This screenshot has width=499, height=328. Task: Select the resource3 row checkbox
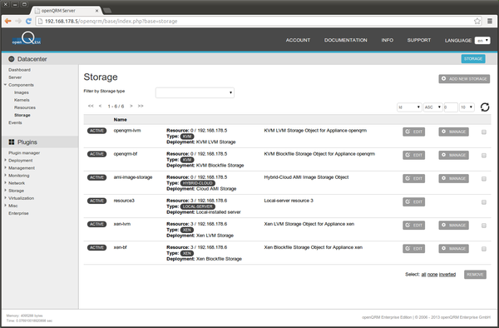point(484,202)
